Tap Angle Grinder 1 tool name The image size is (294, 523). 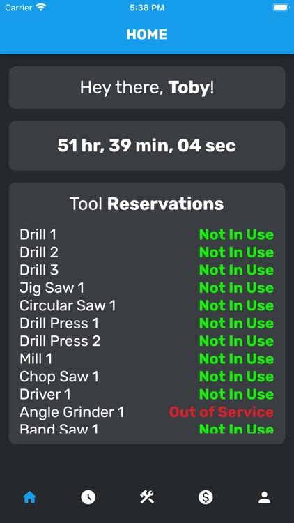click(x=72, y=412)
